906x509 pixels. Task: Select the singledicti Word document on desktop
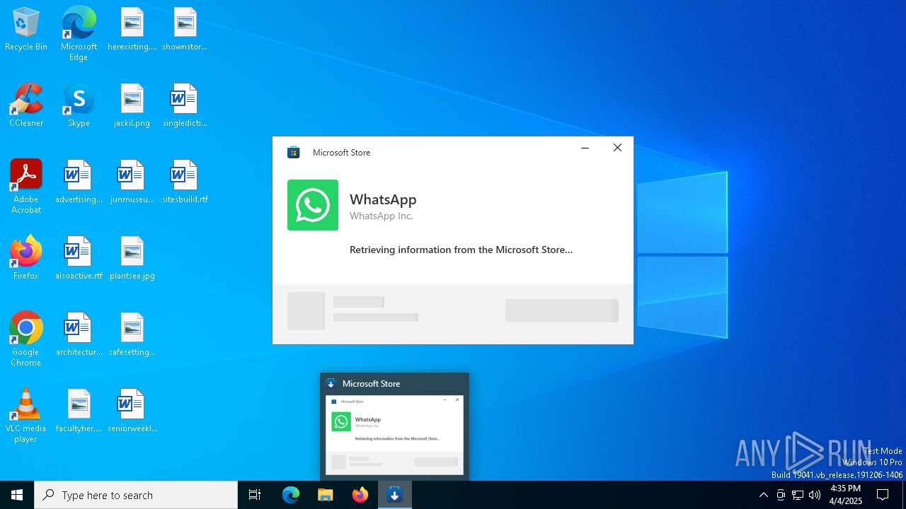185,106
